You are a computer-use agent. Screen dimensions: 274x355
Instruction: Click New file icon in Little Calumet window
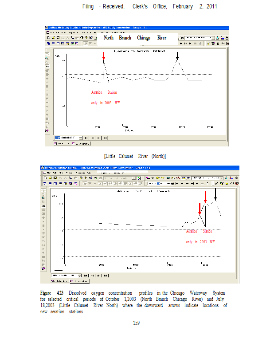(x=45, y=178)
